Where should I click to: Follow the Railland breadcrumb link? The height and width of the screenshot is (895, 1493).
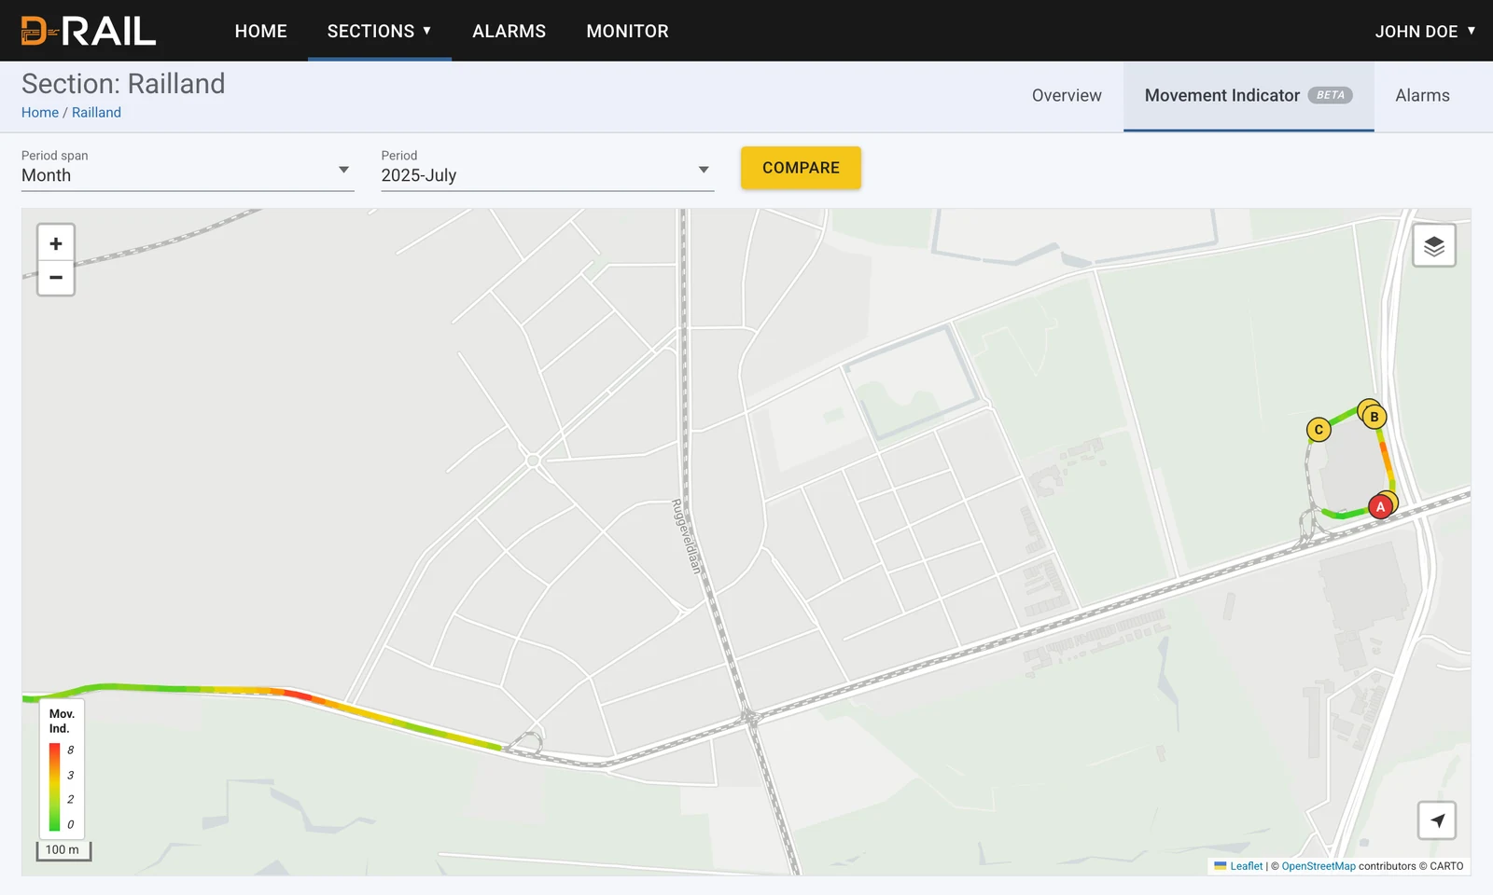[x=96, y=112]
